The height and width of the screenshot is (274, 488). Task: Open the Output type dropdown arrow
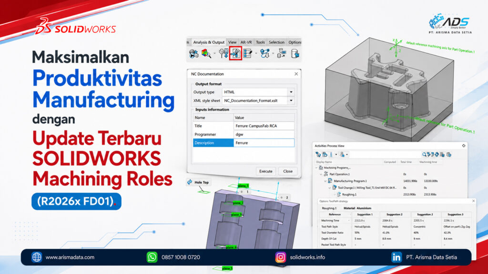[x=291, y=92]
